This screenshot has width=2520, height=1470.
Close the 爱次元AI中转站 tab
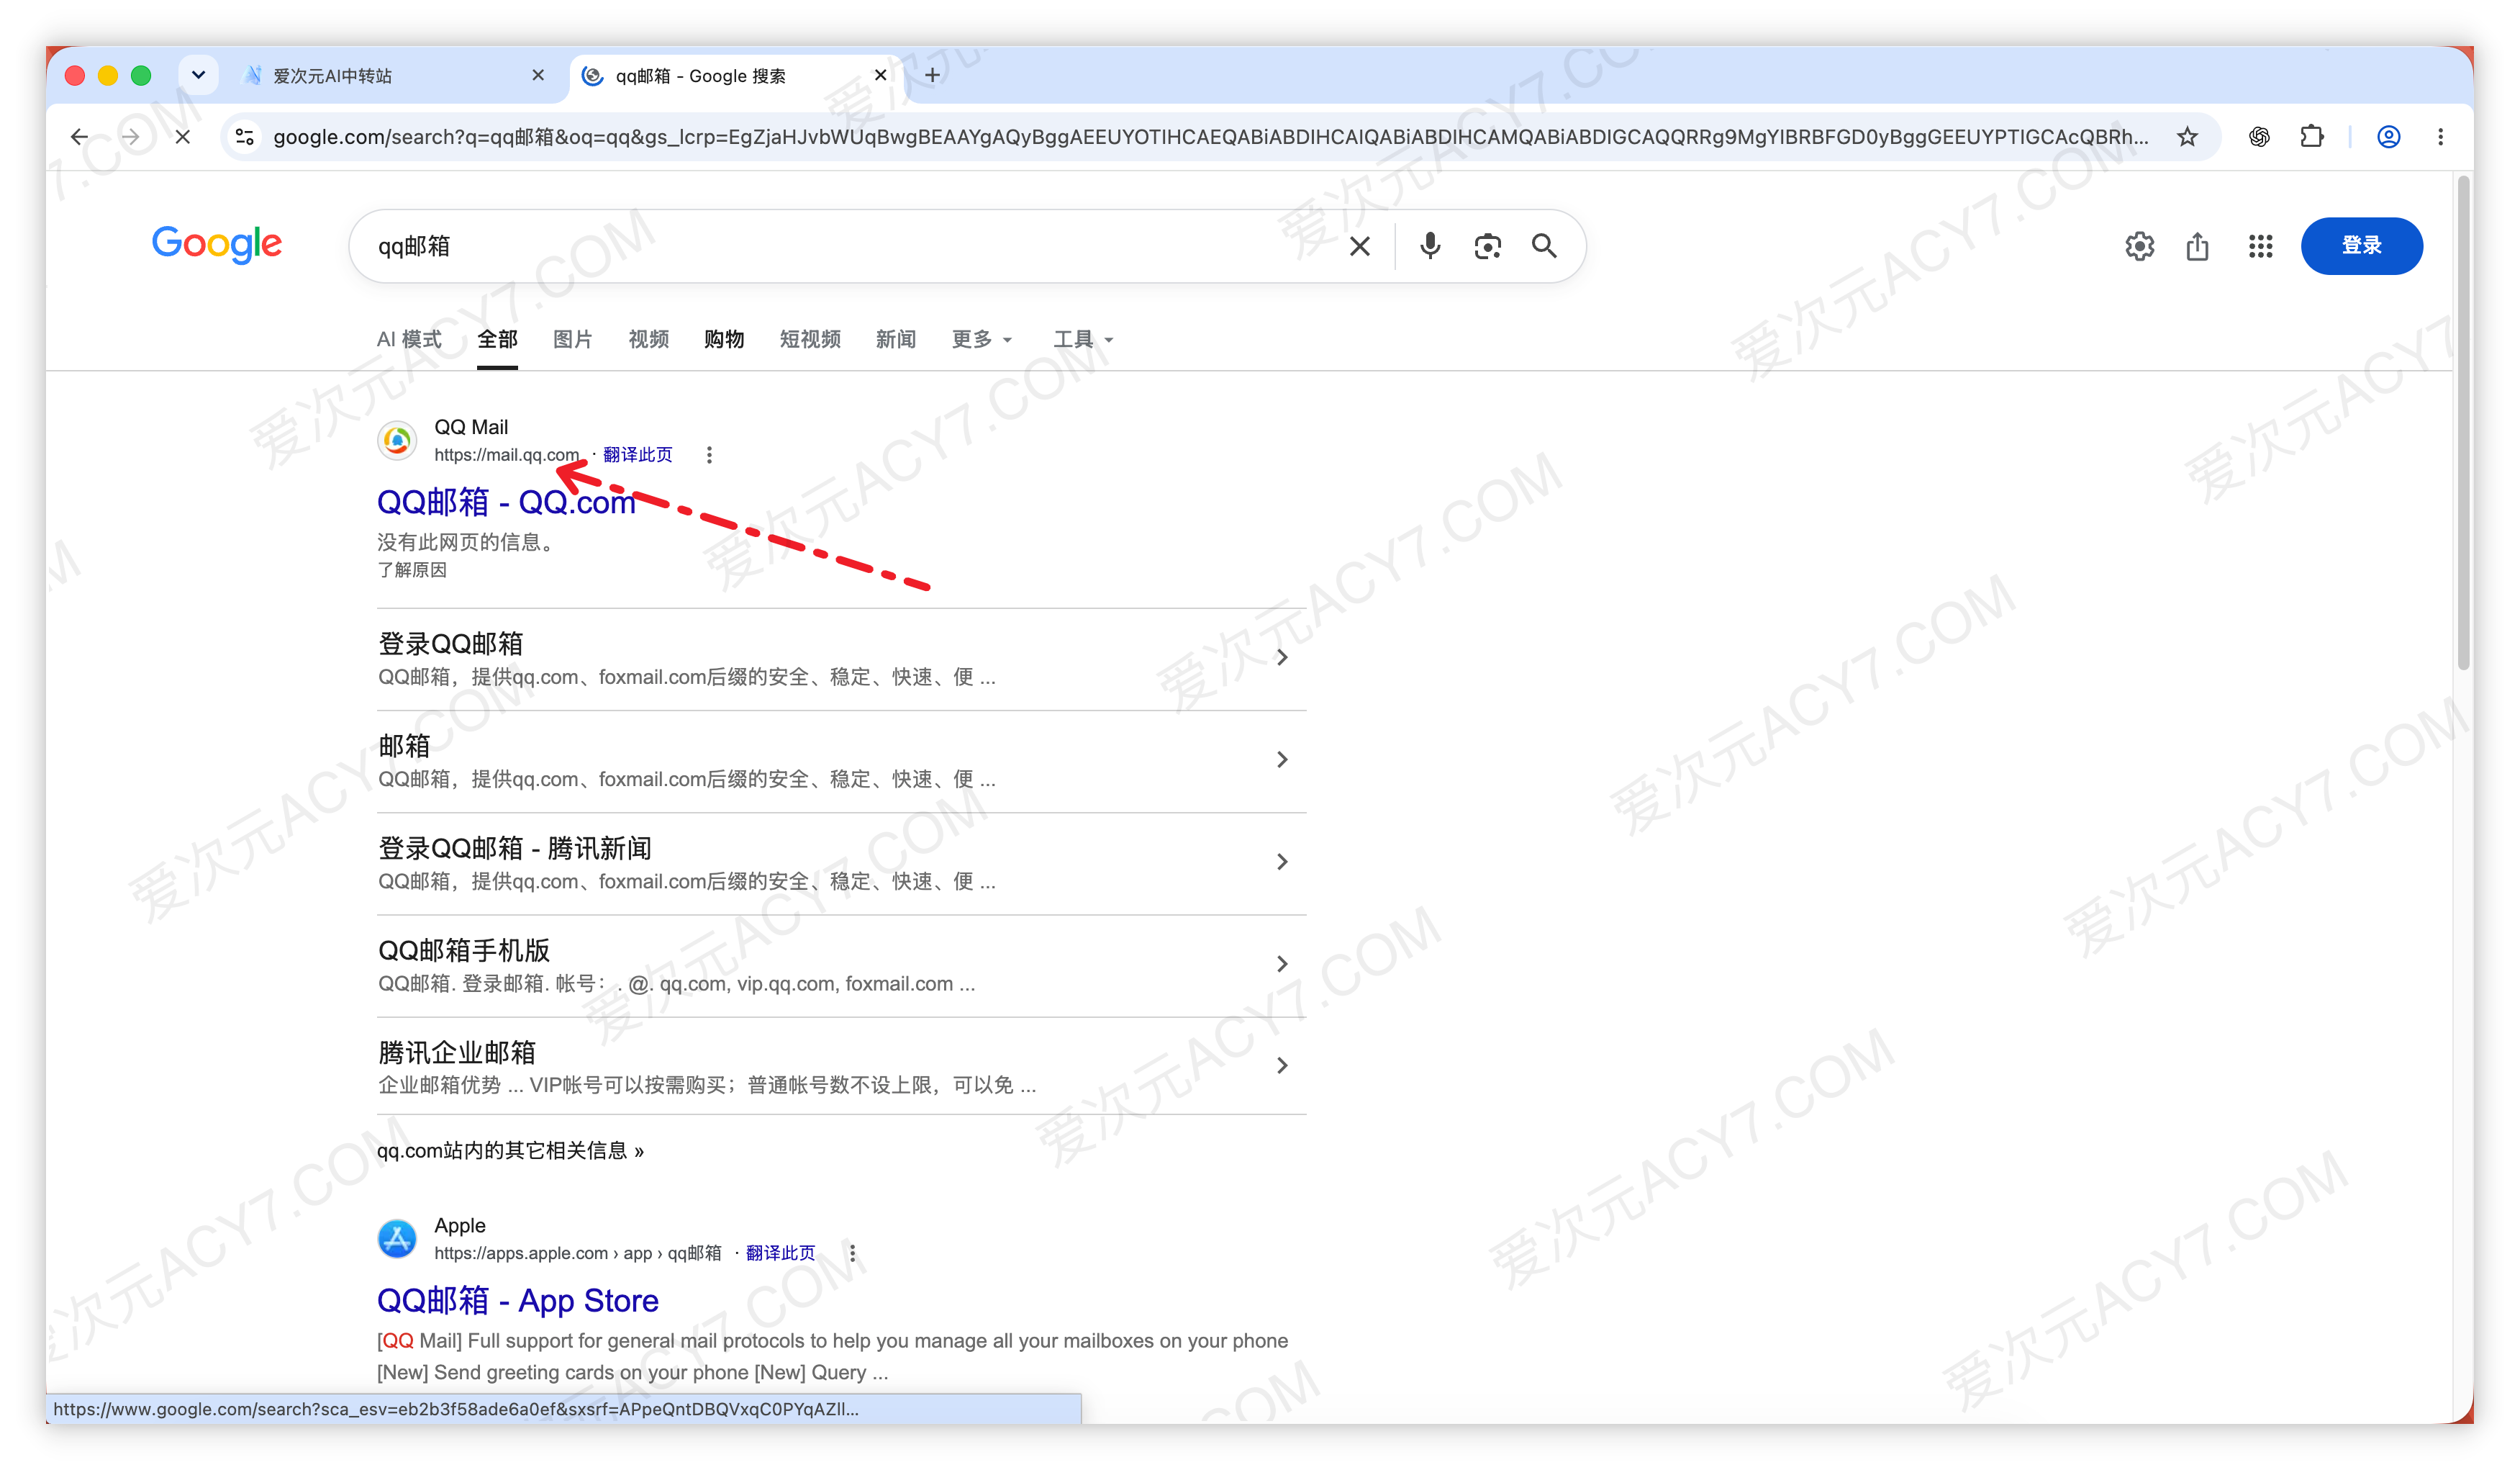pyautogui.click(x=538, y=75)
